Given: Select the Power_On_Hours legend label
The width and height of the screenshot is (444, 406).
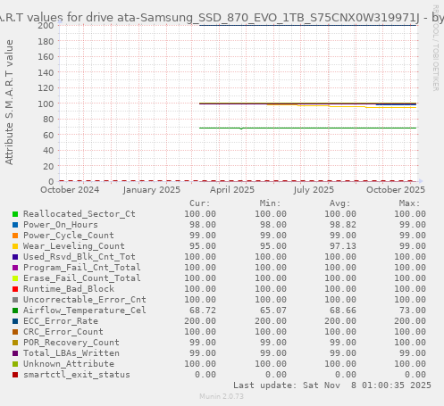Looking at the screenshot, I should pos(61,225).
